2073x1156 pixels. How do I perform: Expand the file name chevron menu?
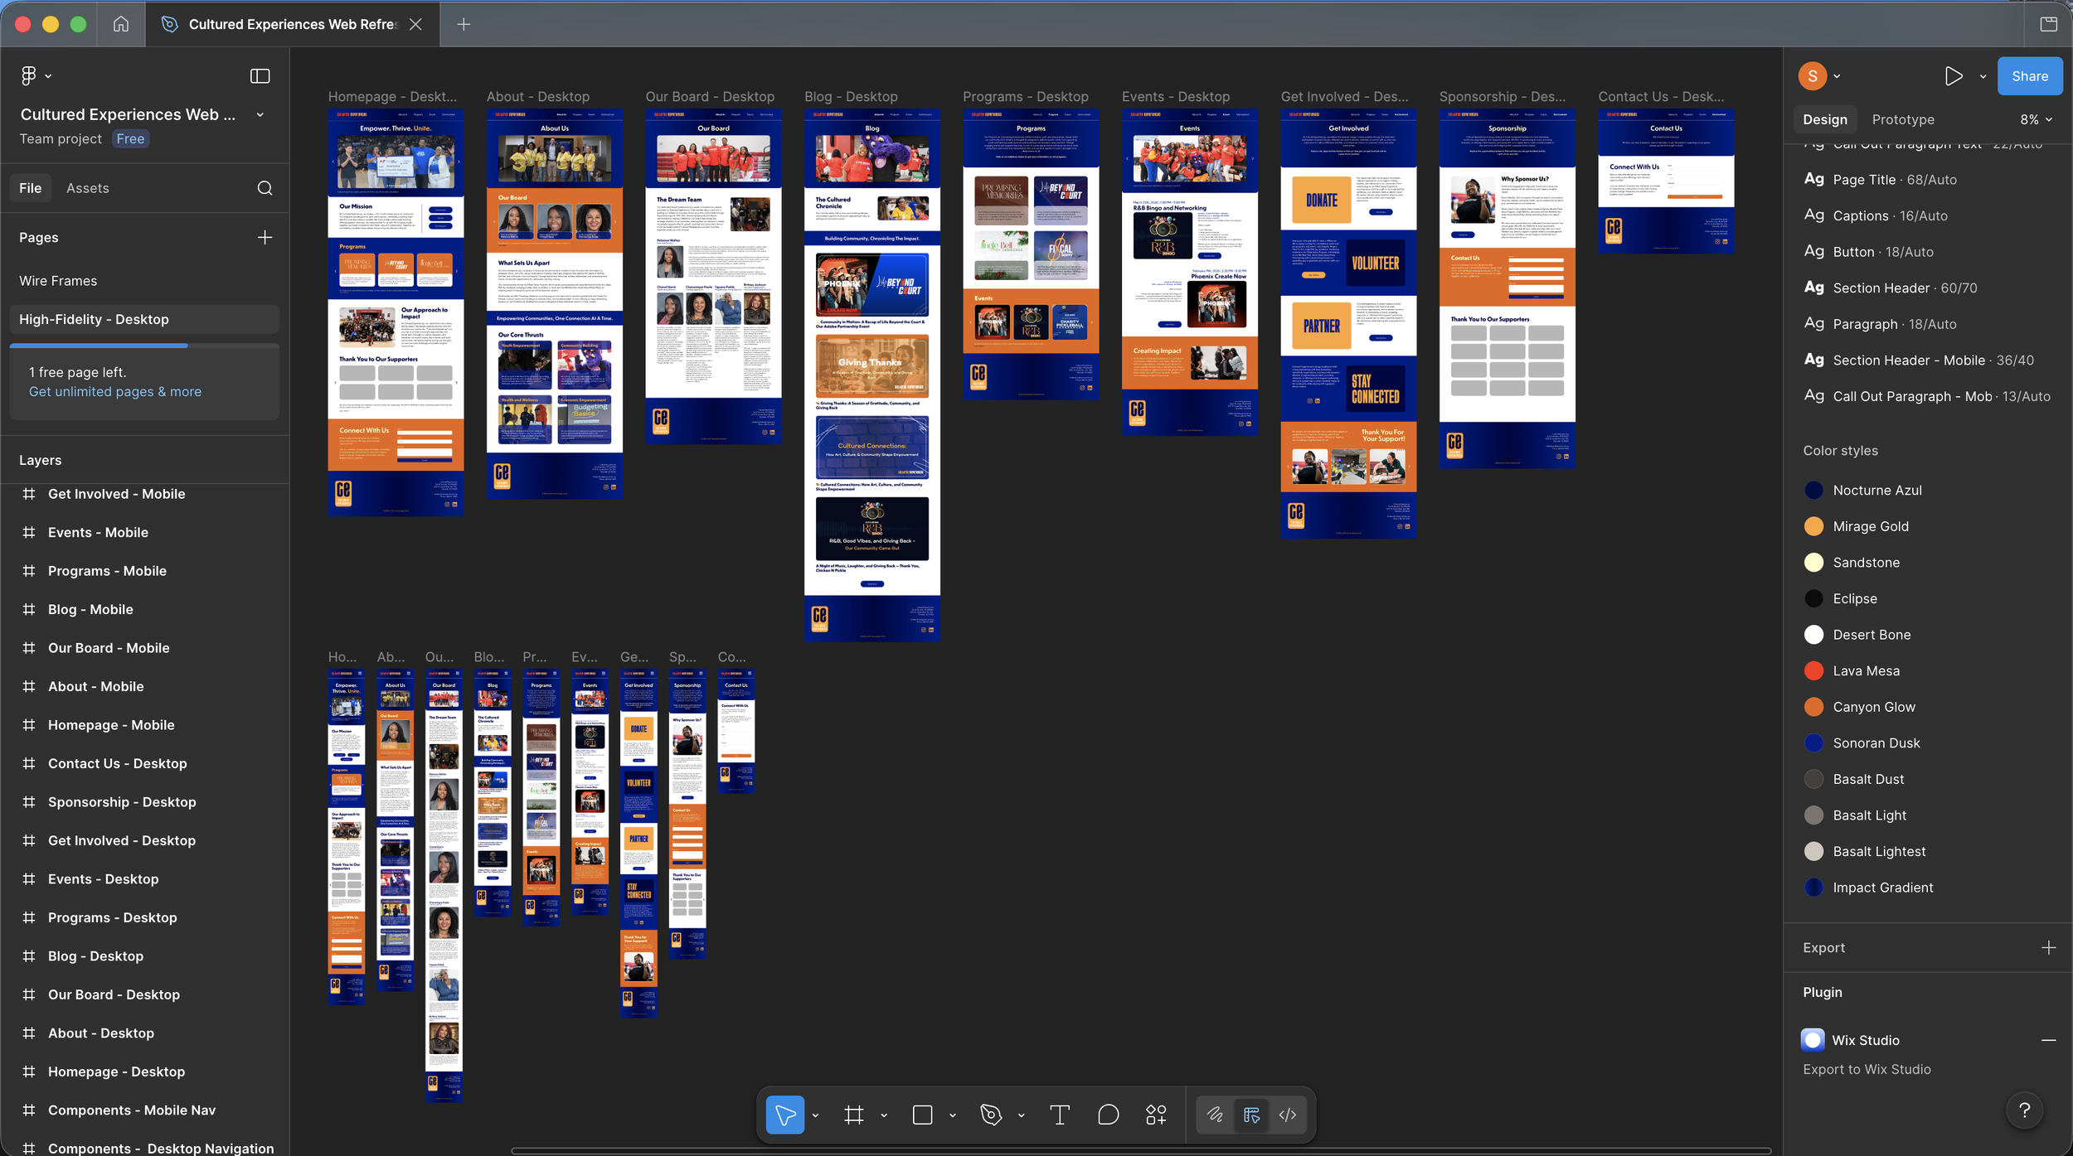[x=260, y=115]
